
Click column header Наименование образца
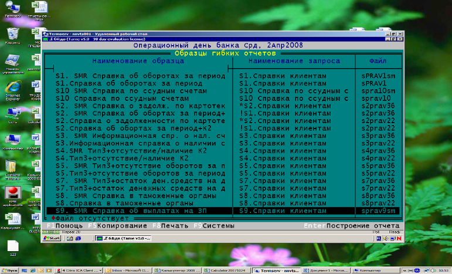(x=138, y=61)
